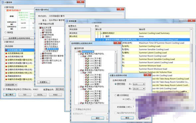Image resolution: width=196 pixels, height=123 pixels.
Task: Click the red dot icon beside 空调热负荷详细统计表(公共)
Action: coord(6,73)
